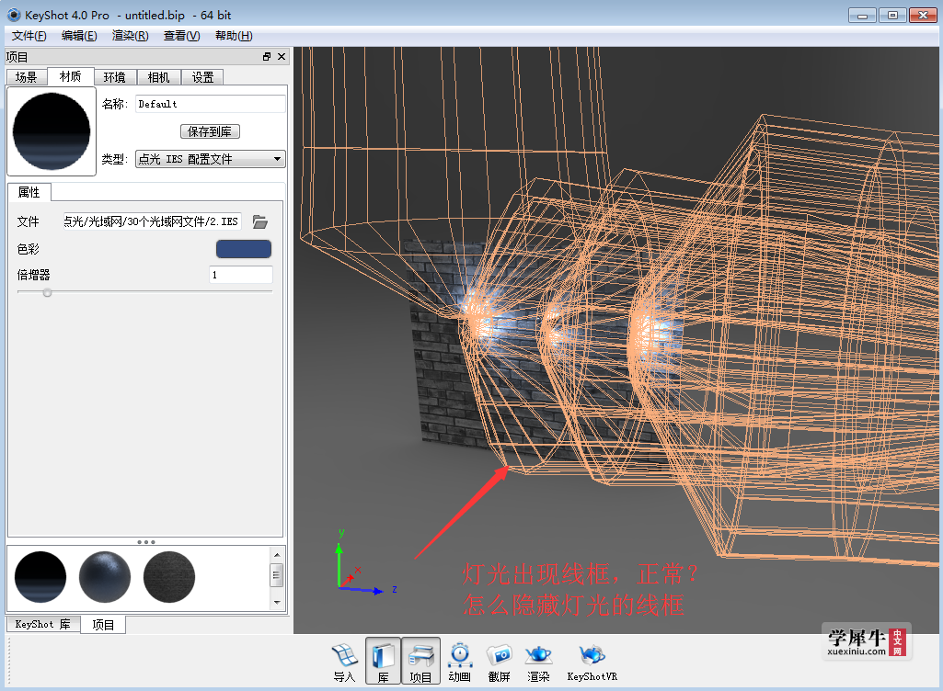Image resolution: width=943 pixels, height=691 pixels.
Task: Browse for an IES file with folder icon
Action: (x=259, y=221)
